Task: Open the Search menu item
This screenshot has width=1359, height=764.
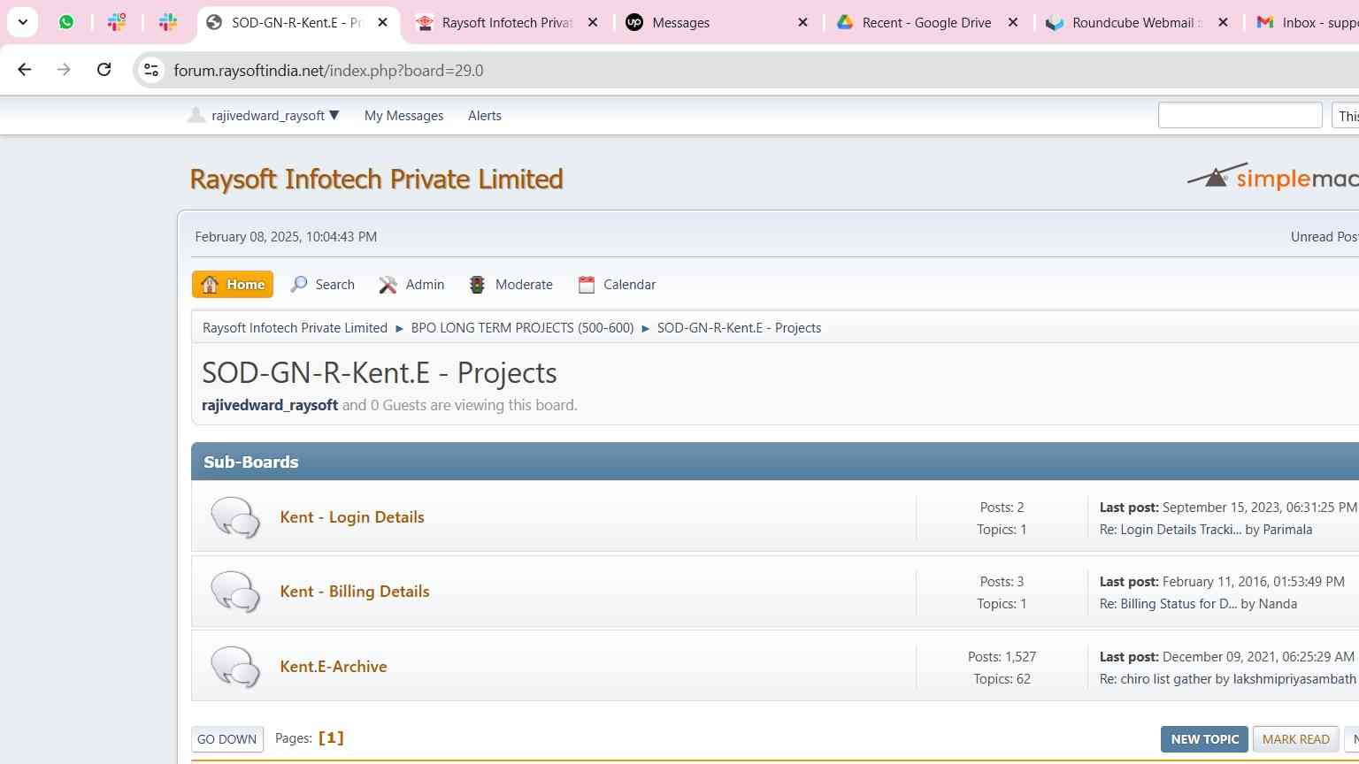Action: tap(322, 285)
